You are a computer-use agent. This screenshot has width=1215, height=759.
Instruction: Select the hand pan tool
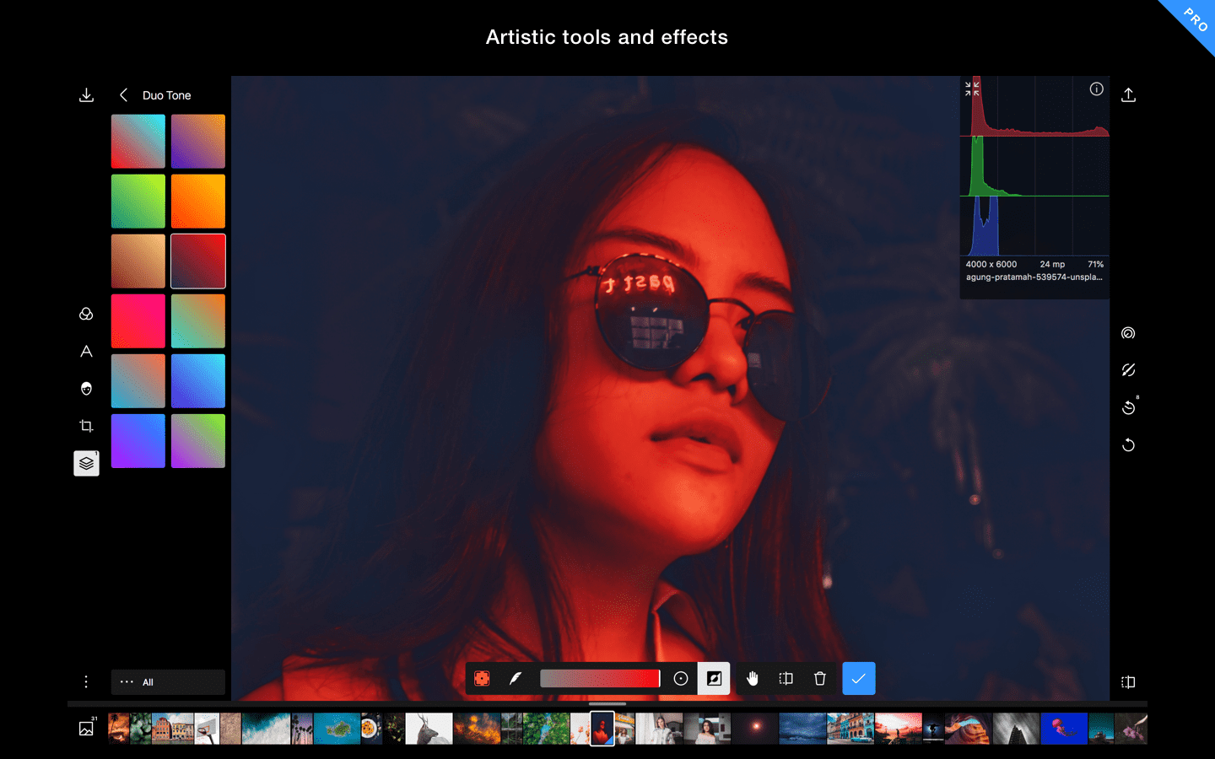[x=752, y=678]
